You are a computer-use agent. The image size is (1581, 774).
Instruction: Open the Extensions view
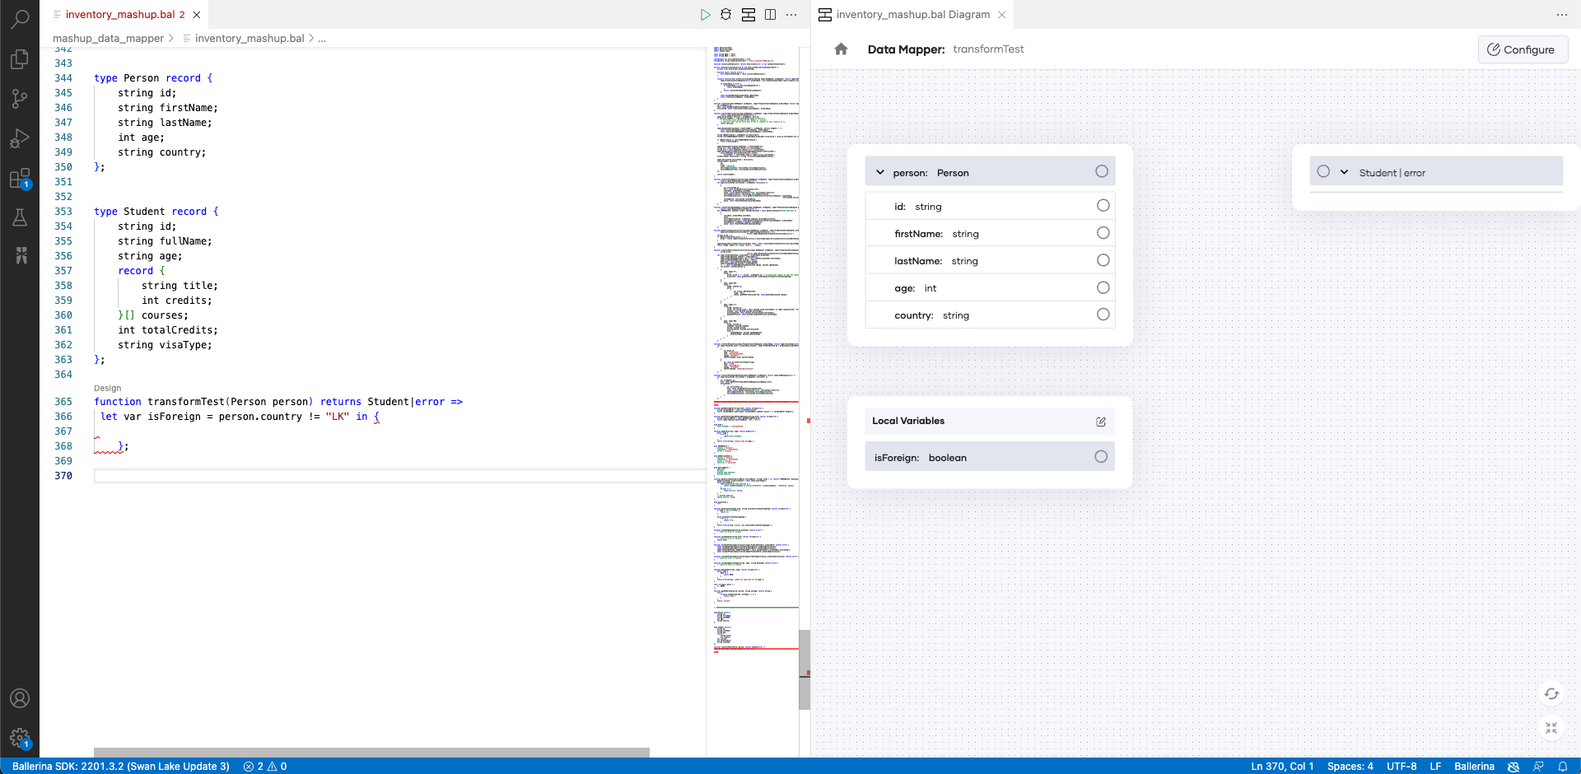20,178
